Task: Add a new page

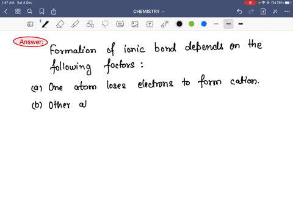Action: [263, 12]
